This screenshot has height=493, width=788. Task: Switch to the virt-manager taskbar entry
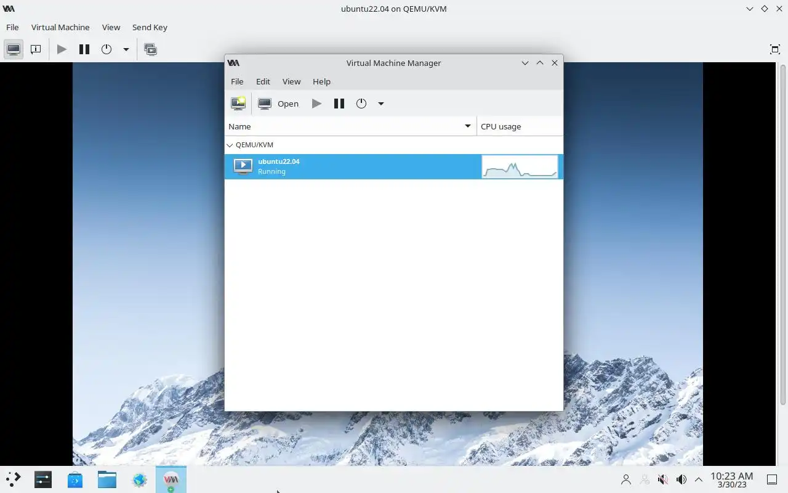pyautogui.click(x=171, y=479)
